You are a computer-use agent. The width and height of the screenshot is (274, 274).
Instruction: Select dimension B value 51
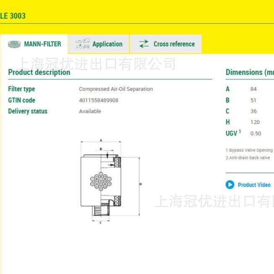(x=253, y=100)
